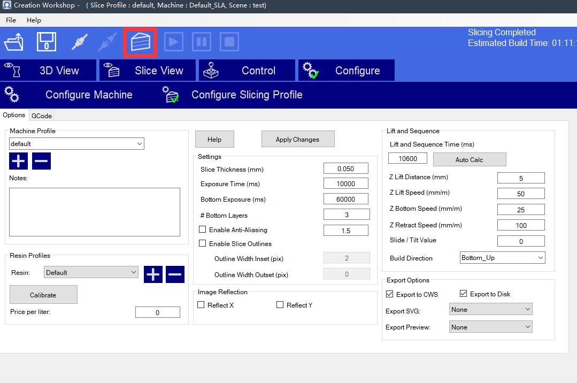This screenshot has width=577, height=383.
Task: Click the save floppy disk icon
Action: [47, 42]
